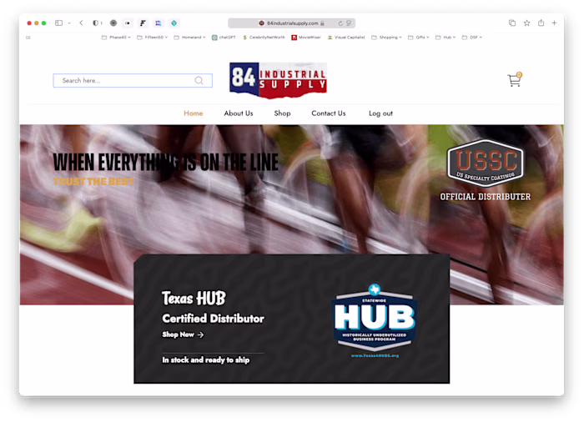The image size is (584, 422).
Task: Click the Search here input field
Action: (x=133, y=80)
